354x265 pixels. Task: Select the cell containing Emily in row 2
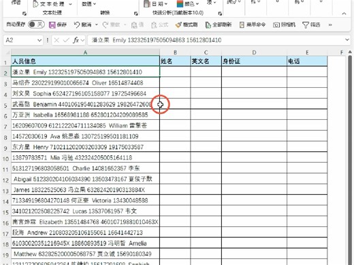click(85, 72)
